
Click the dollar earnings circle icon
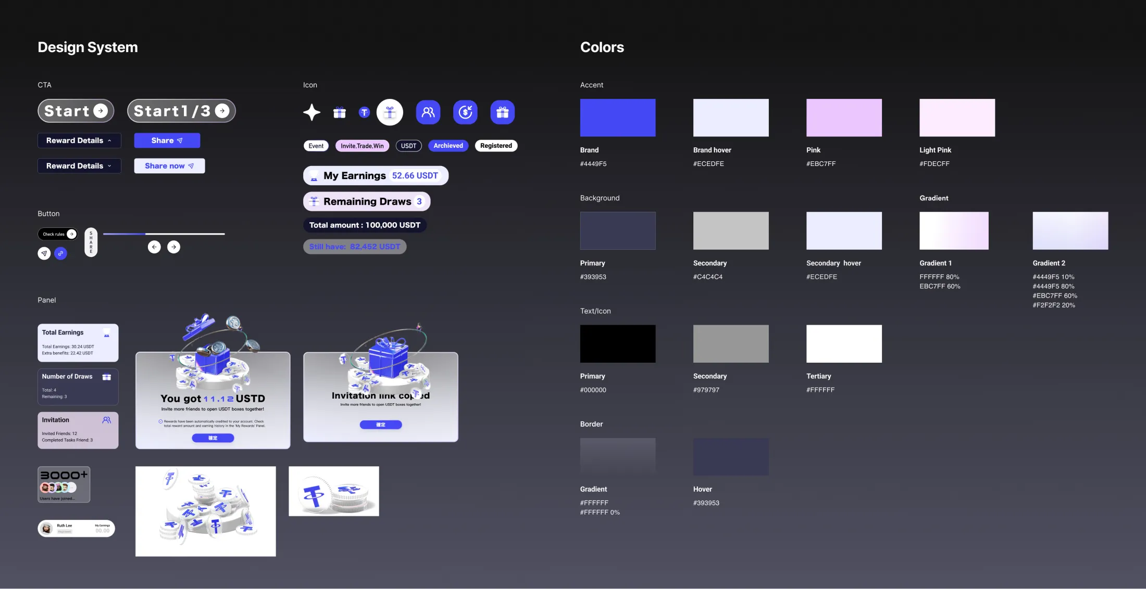pos(465,112)
